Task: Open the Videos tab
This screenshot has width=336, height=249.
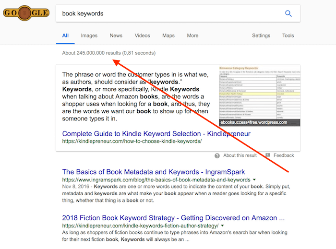Action: 142,36
